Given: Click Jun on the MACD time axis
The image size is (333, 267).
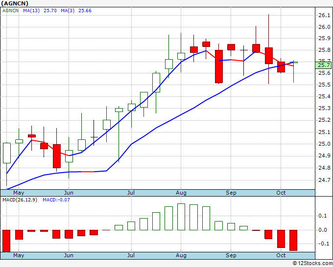Looking at the screenshot, I should coord(69,255).
